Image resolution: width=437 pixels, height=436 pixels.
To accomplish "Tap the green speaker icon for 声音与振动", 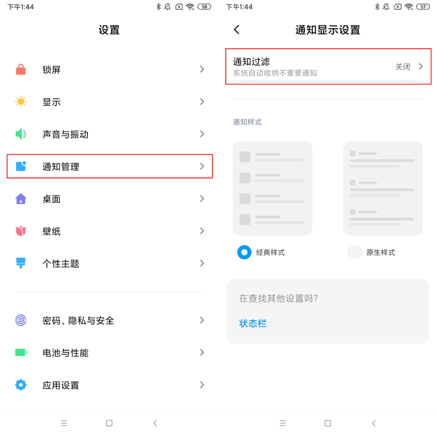I will 21,134.
